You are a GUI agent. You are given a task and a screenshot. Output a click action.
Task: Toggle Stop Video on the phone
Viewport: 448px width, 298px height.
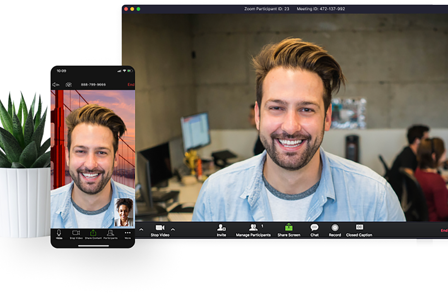pos(76,234)
